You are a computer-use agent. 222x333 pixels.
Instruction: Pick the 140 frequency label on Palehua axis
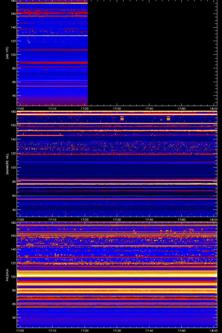[13, 249]
